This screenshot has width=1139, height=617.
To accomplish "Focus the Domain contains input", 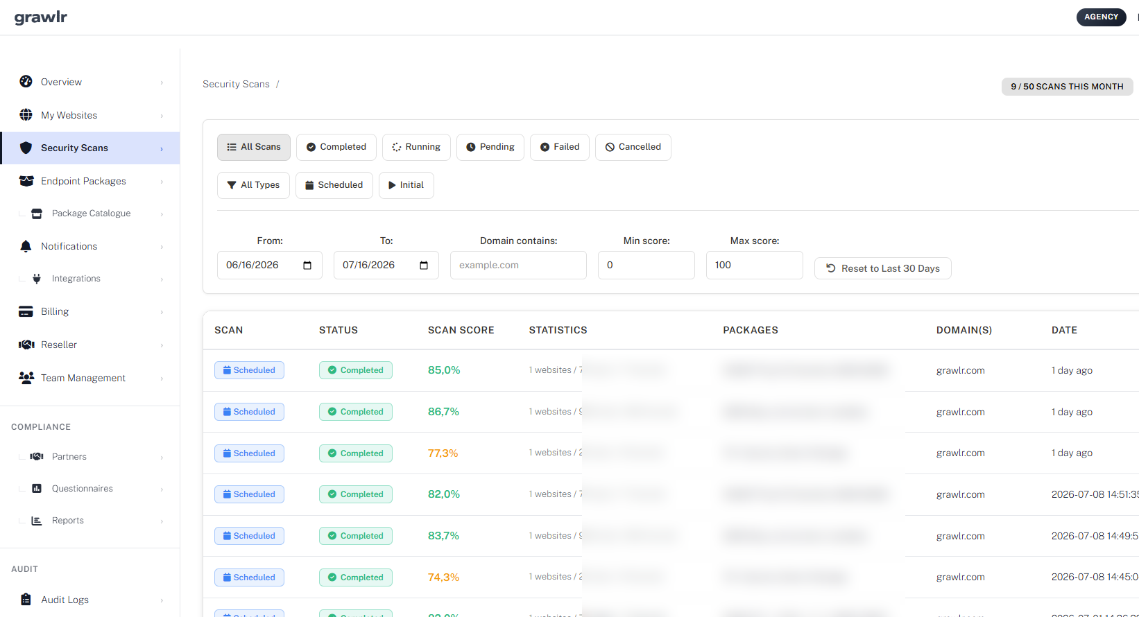I will (x=519, y=266).
